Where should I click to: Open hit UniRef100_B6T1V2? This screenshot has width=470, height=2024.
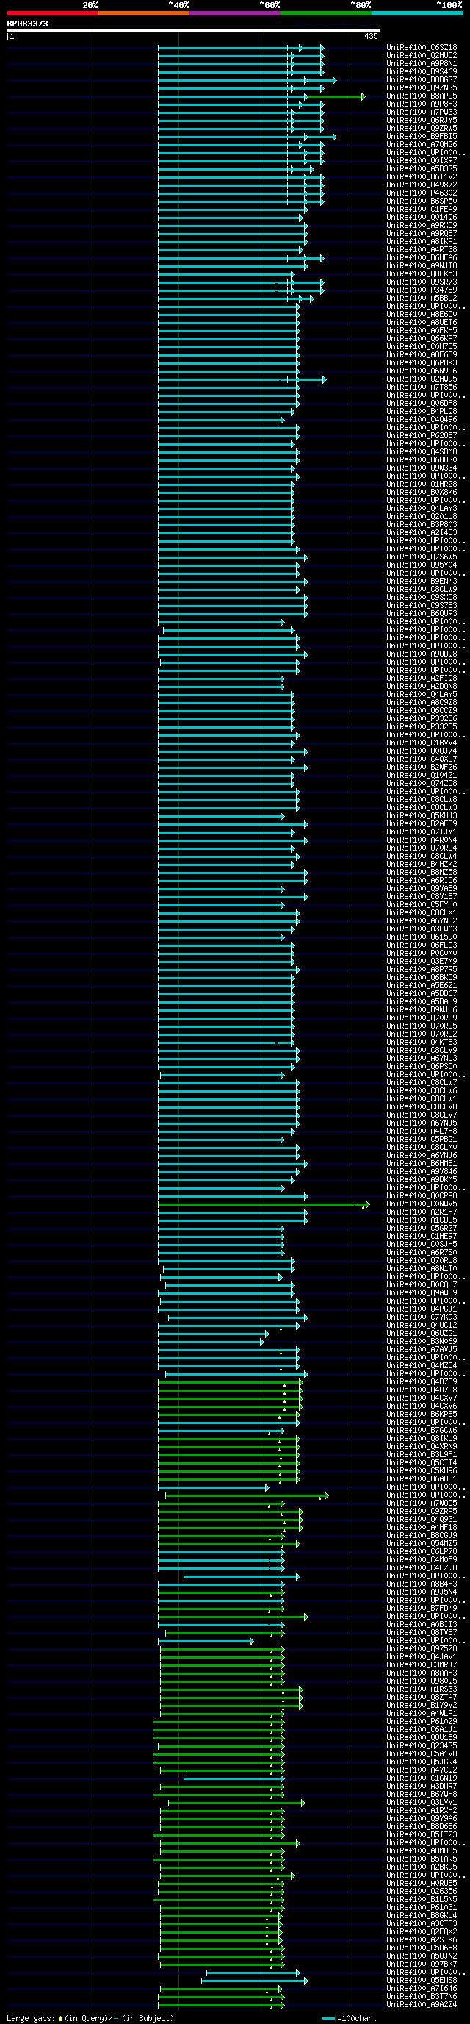(422, 176)
